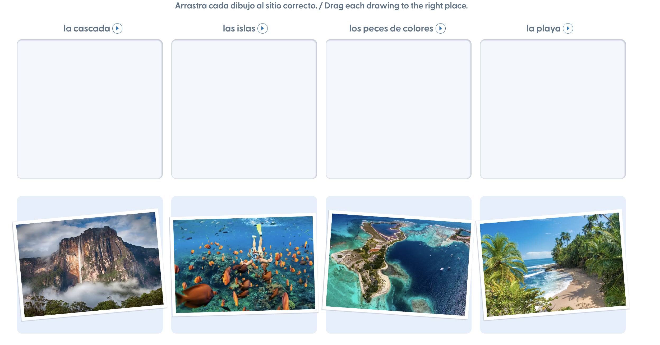Select the aerial islands photo
The height and width of the screenshot is (345, 660).
tap(398, 265)
